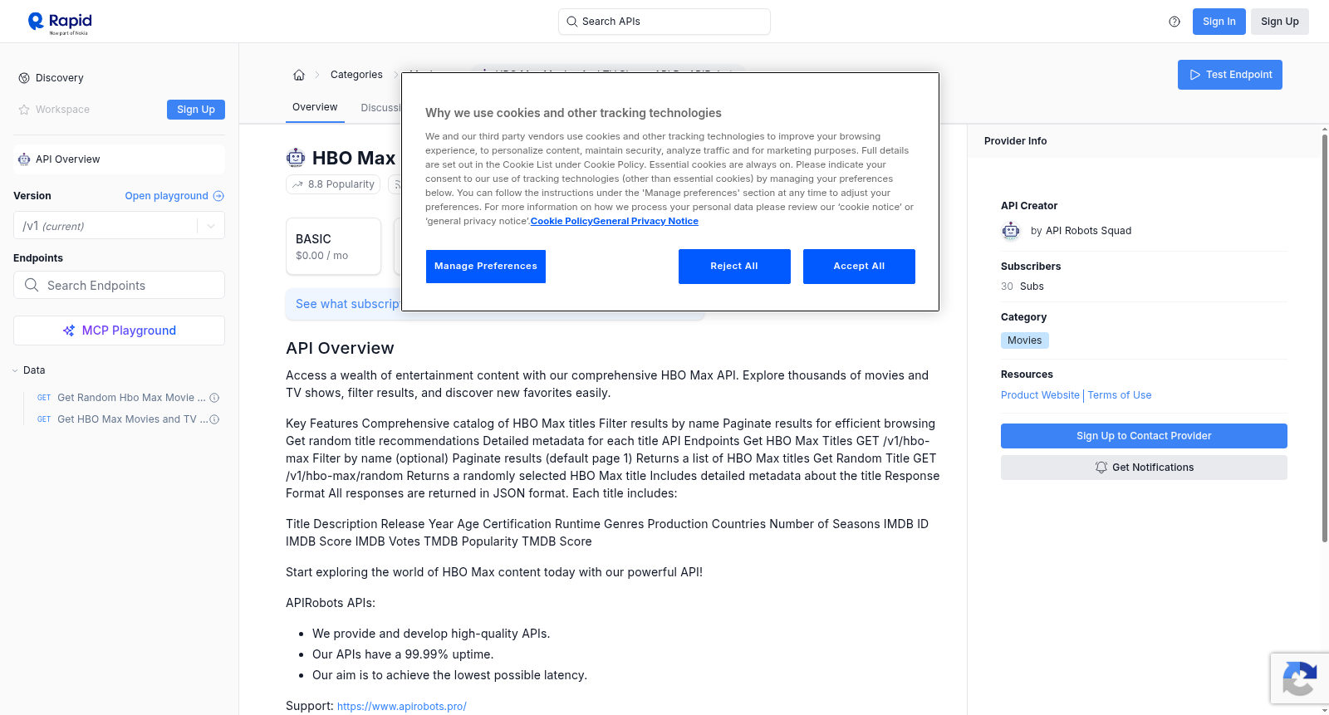Click header Sign Up button
This screenshot has height=715, width=1329.
click(1279, 22)
